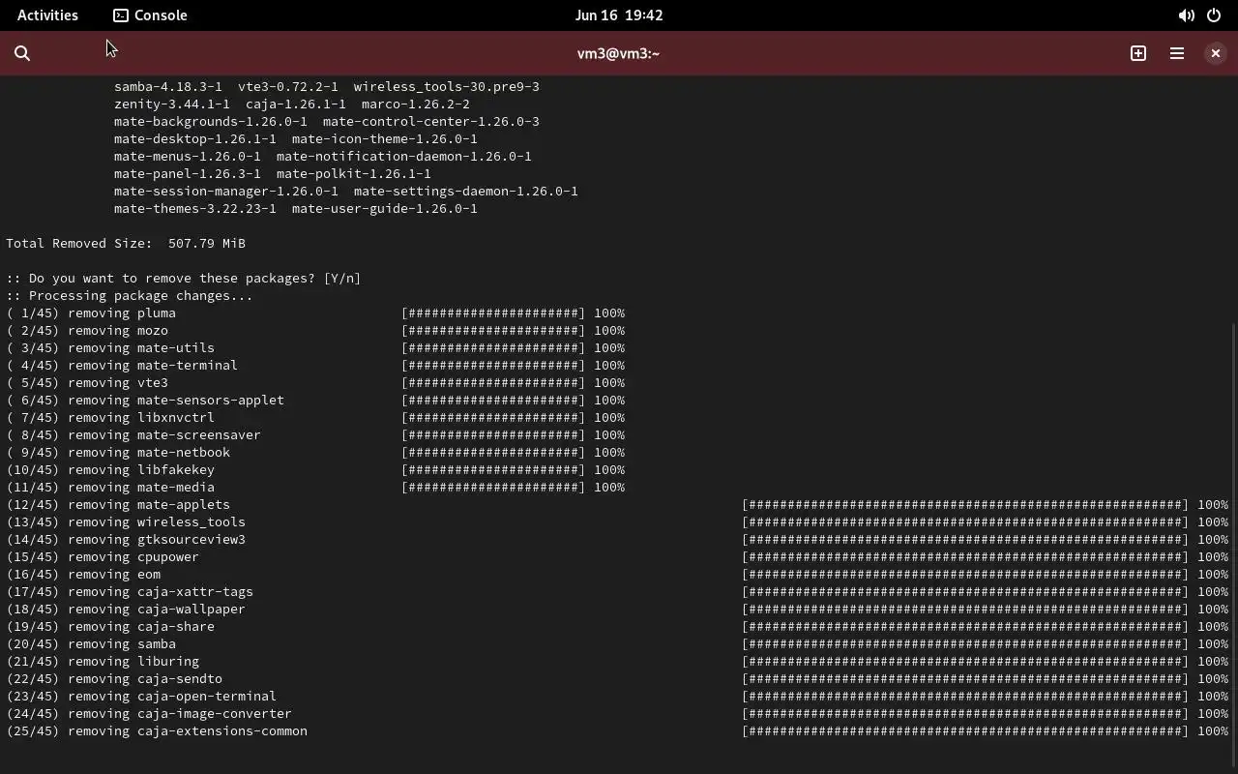Image resolution: width=1238 pixels, height=774 pixels.
Task: Click the line 'Total Removed Size: 507.79 MiB'
Action: click(x=126, y=244)
